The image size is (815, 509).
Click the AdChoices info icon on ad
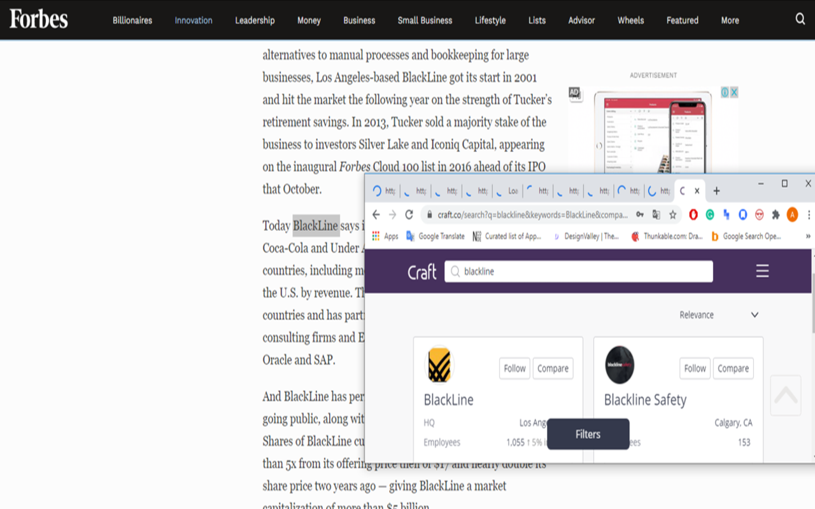click(x=725, y=92)
